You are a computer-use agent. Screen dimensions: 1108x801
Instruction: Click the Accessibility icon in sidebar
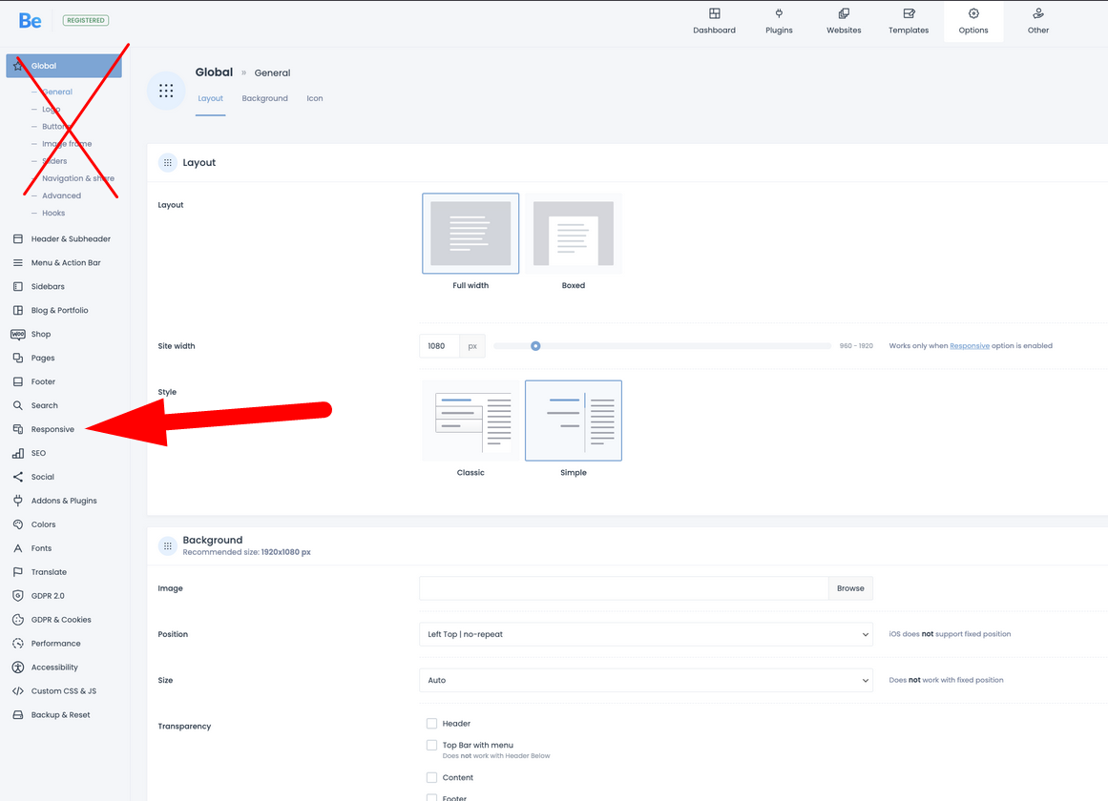(x=18, y=667)
